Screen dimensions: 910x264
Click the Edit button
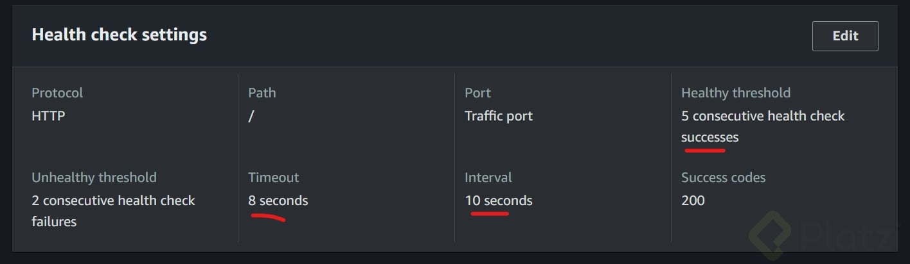click(x=844, y=36)
